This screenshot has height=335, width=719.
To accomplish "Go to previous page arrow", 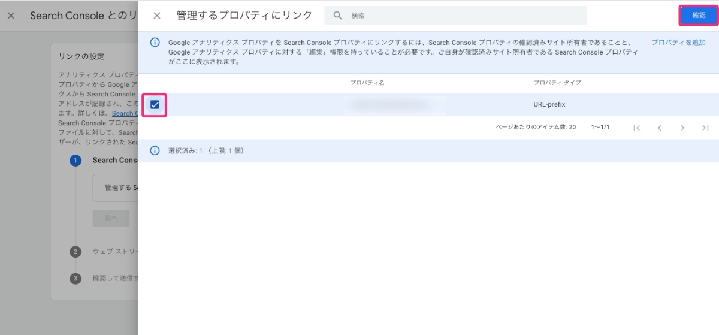I will [659, 128].
